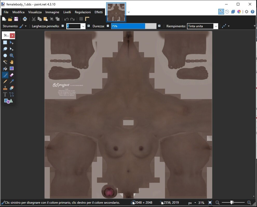Screen dimensions: 257x207
Task: Cut the selection
Action: click(x=33, y=19)
